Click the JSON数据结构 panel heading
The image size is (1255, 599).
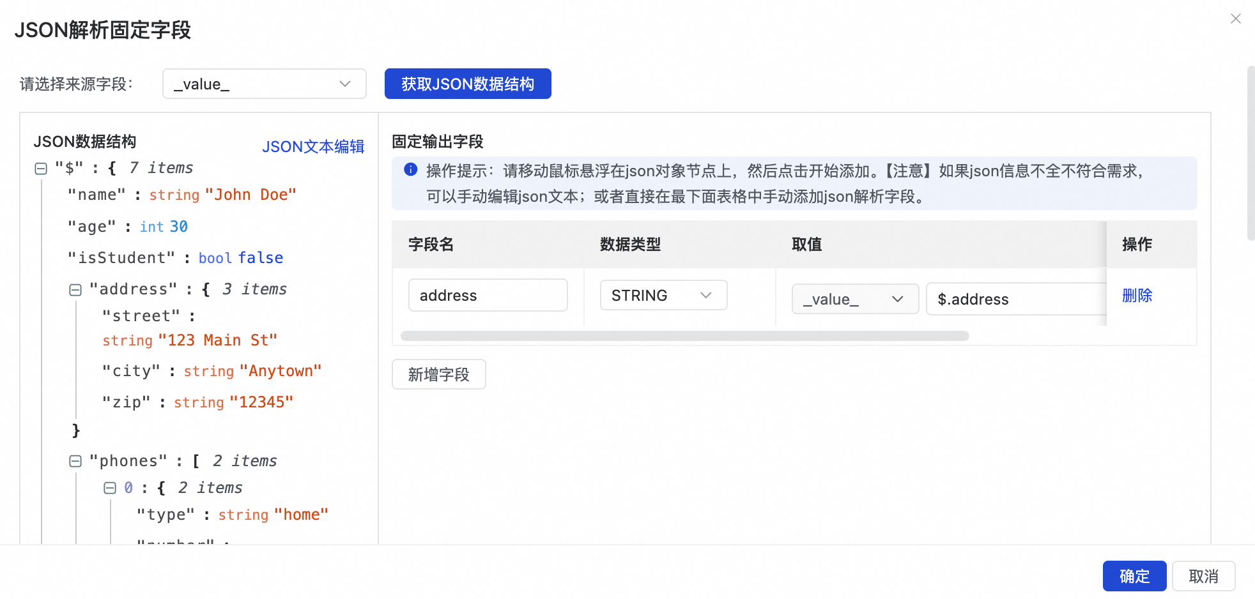click(x=85, y=142)
